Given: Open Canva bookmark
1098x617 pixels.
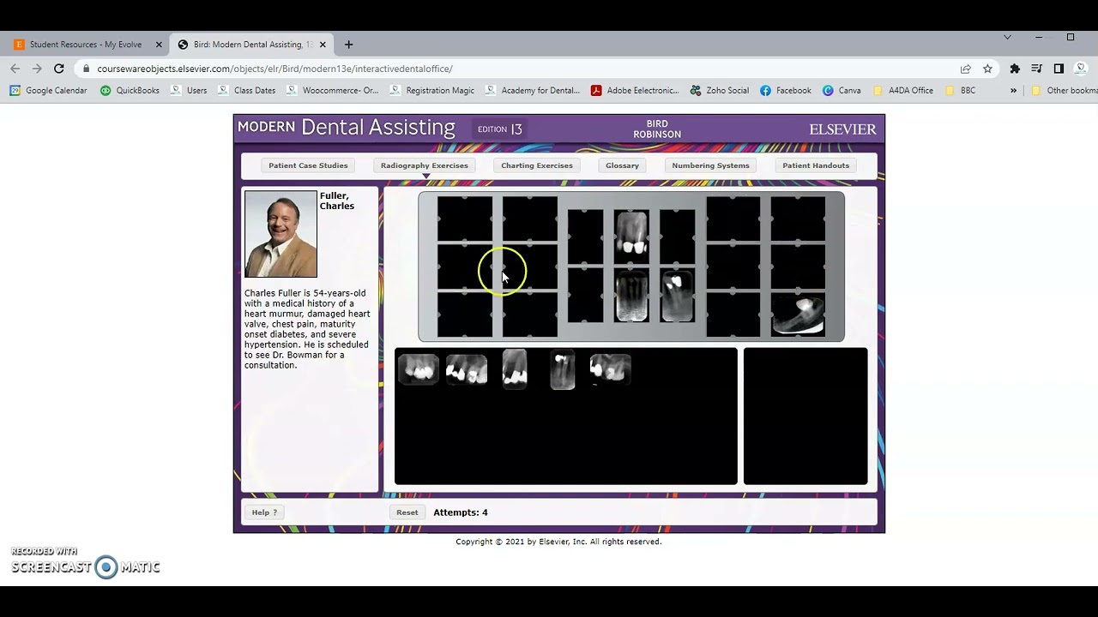Looking at the screenshot, I should coord(842,90).
